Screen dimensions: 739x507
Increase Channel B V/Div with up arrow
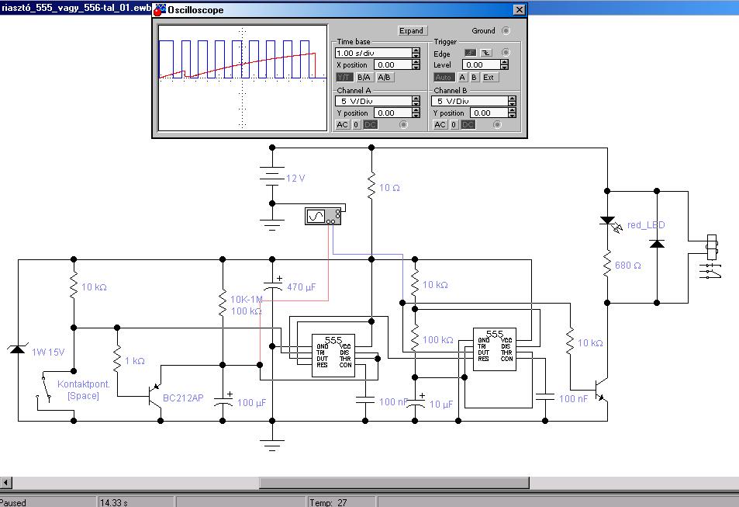512,98
